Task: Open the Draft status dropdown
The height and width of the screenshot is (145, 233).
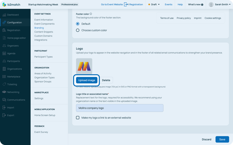Action: 154,5
